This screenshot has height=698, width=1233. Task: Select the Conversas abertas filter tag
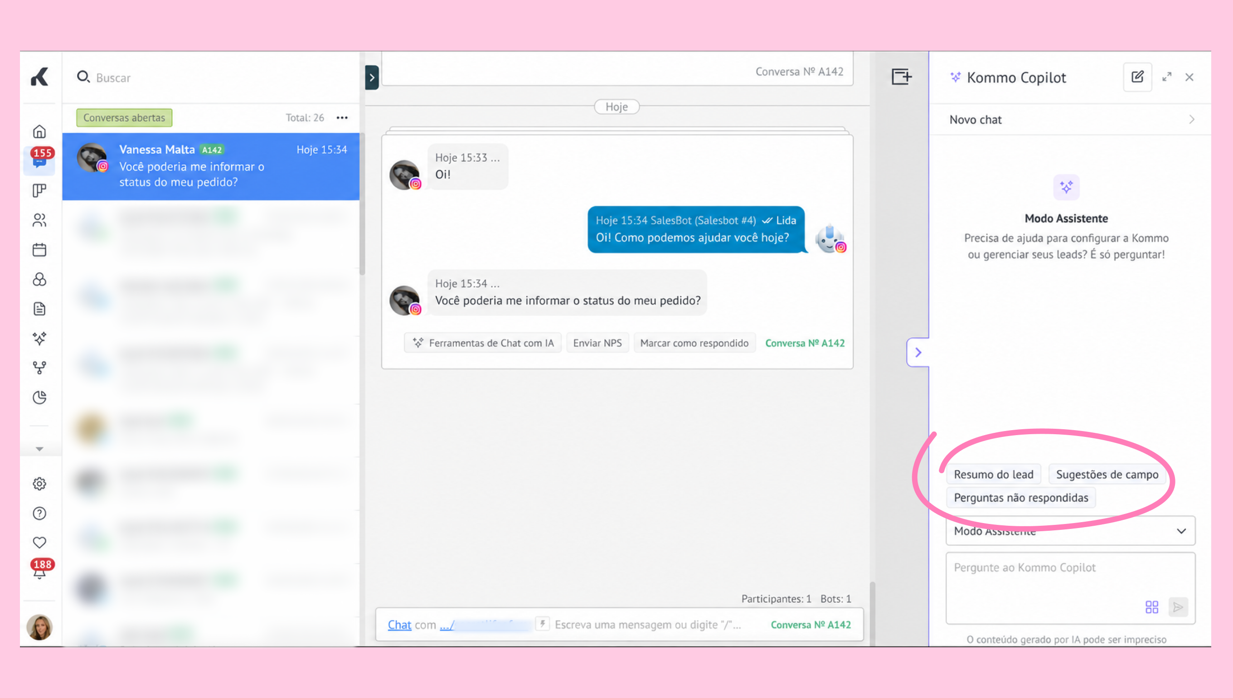[124, 117]
